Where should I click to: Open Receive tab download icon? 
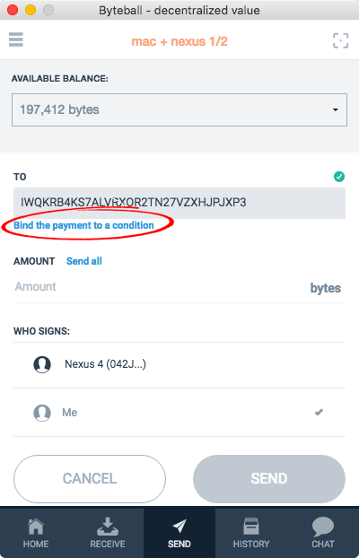[108, 527]
